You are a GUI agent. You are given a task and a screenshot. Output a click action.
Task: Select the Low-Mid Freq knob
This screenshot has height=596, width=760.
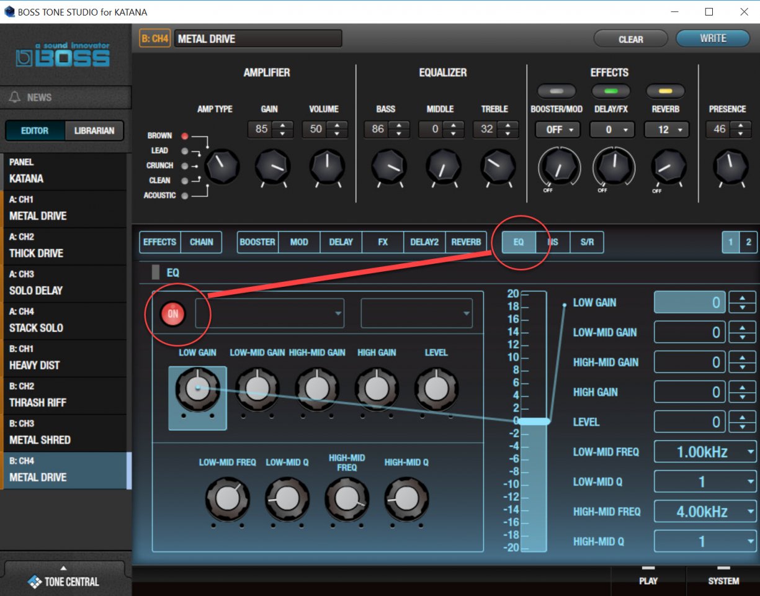(x=228, y=500)
